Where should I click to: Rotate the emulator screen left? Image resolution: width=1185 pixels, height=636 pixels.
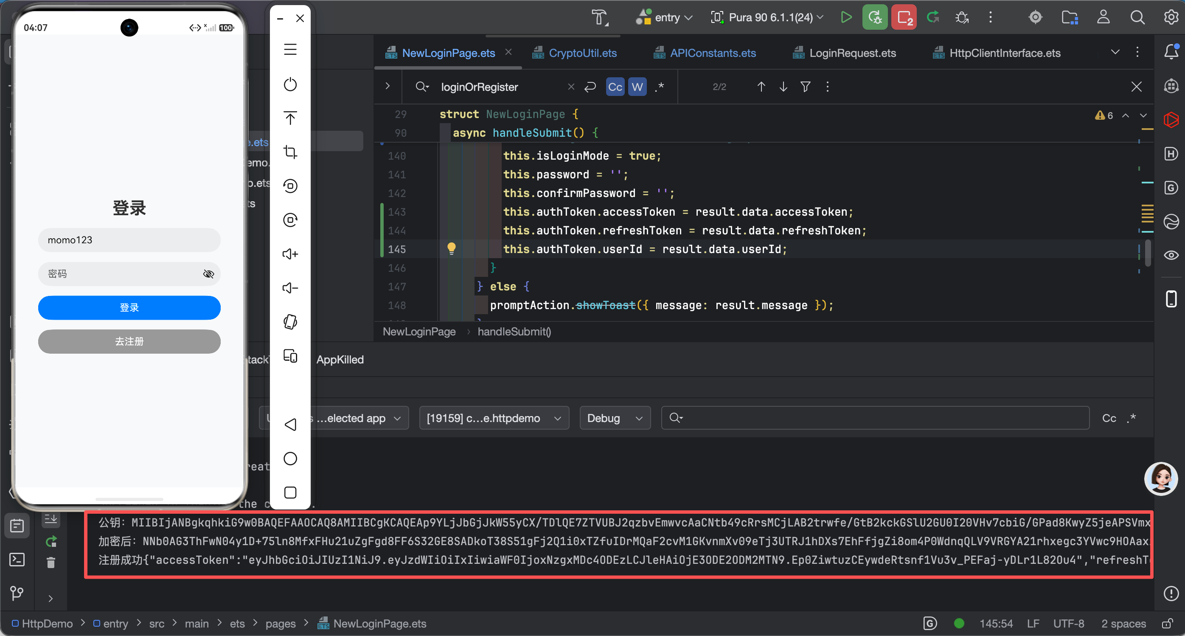point(290,186)
